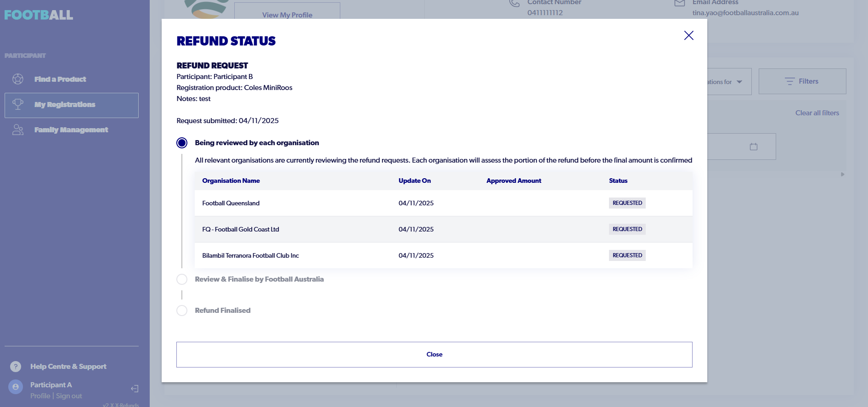Viewport: 868px width, 407px height.
Task: Click the contact phone icon
Action: pos(514,3)
